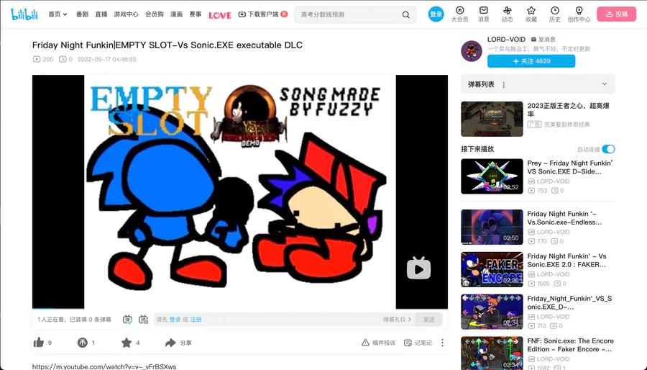Click 发消息 to message the uploader
Image resolution: width=647 pixels, height=370 pixels.
[x=543, y=39]
